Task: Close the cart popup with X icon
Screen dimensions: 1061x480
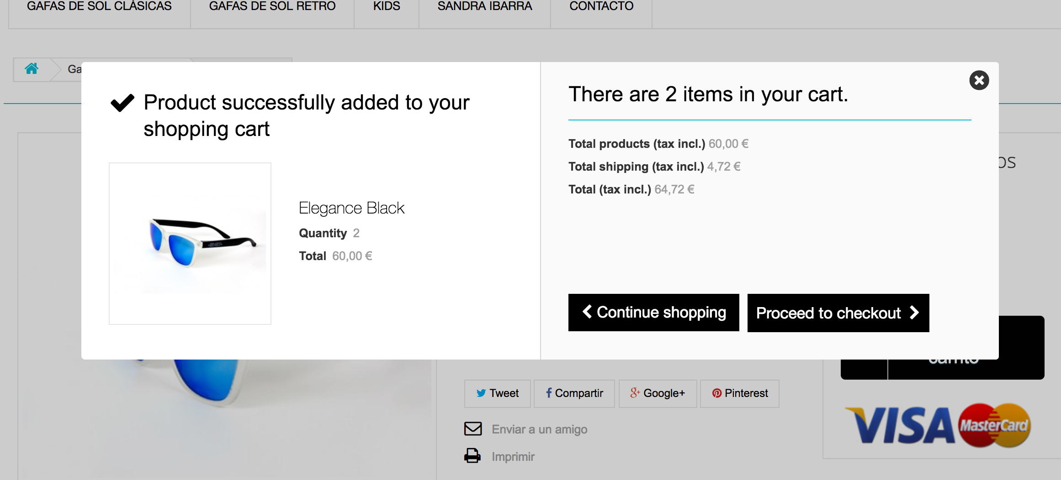Action: [x=979, y=80]
